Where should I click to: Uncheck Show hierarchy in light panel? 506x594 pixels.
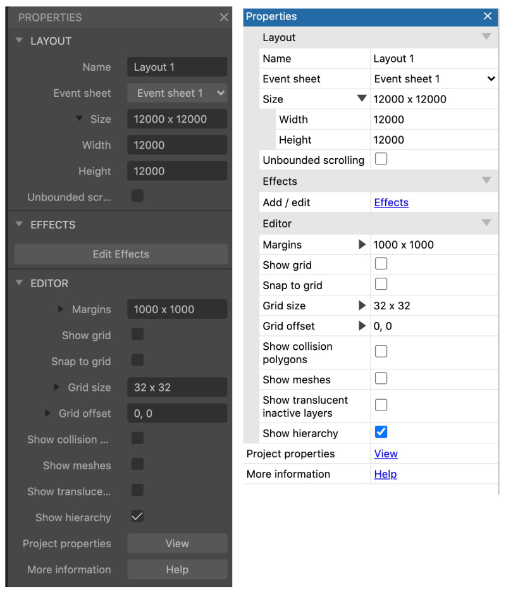381,432
